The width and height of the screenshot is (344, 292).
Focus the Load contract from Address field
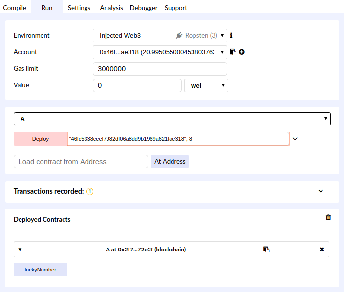tap(81, 162)
